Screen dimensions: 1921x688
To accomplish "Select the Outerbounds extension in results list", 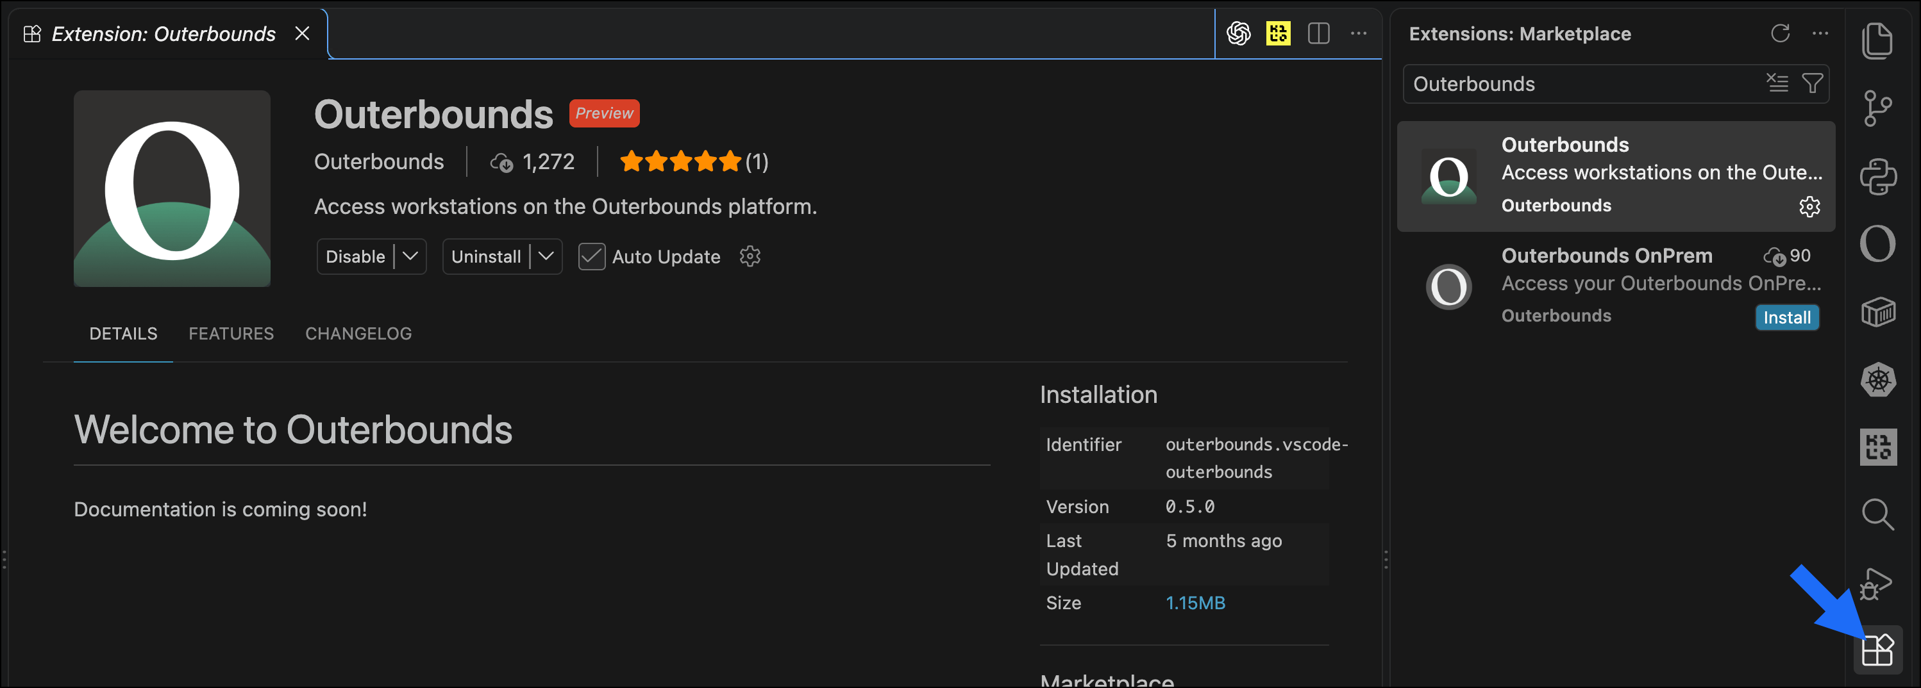I will click(x=1615, y=177).
